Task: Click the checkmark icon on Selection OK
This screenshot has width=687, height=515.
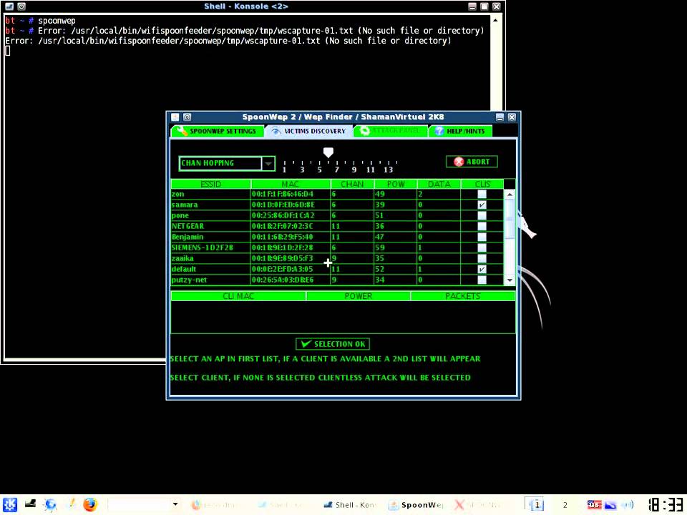Action: pos(306,344)
